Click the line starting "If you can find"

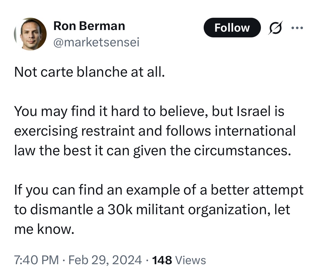click(x=159, y=190)
